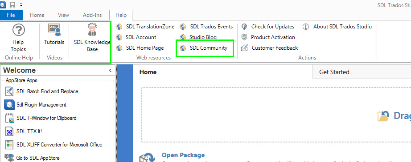Click the Customer Feedback envelope icon
The image size is (411, 162).
pos(244,48)
